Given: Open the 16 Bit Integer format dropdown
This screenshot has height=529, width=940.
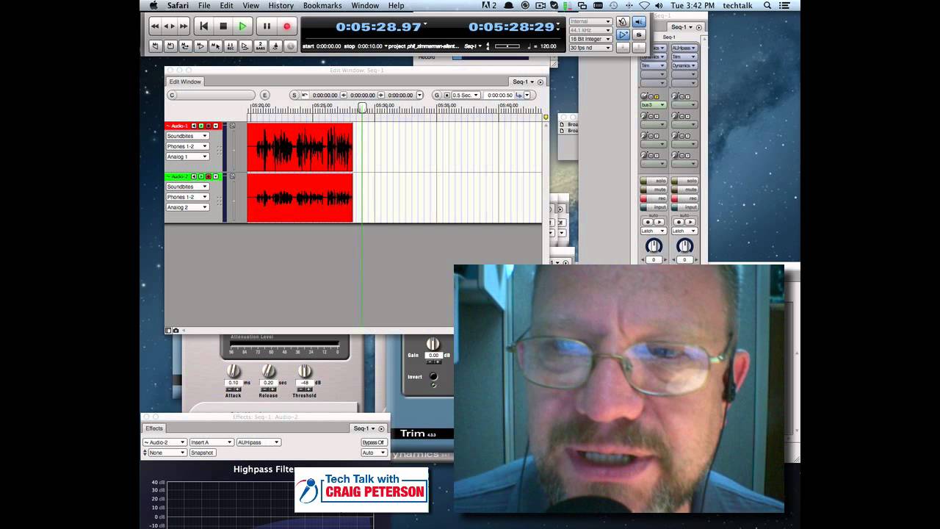Looking at the screenshot, I should click(590, 39).
